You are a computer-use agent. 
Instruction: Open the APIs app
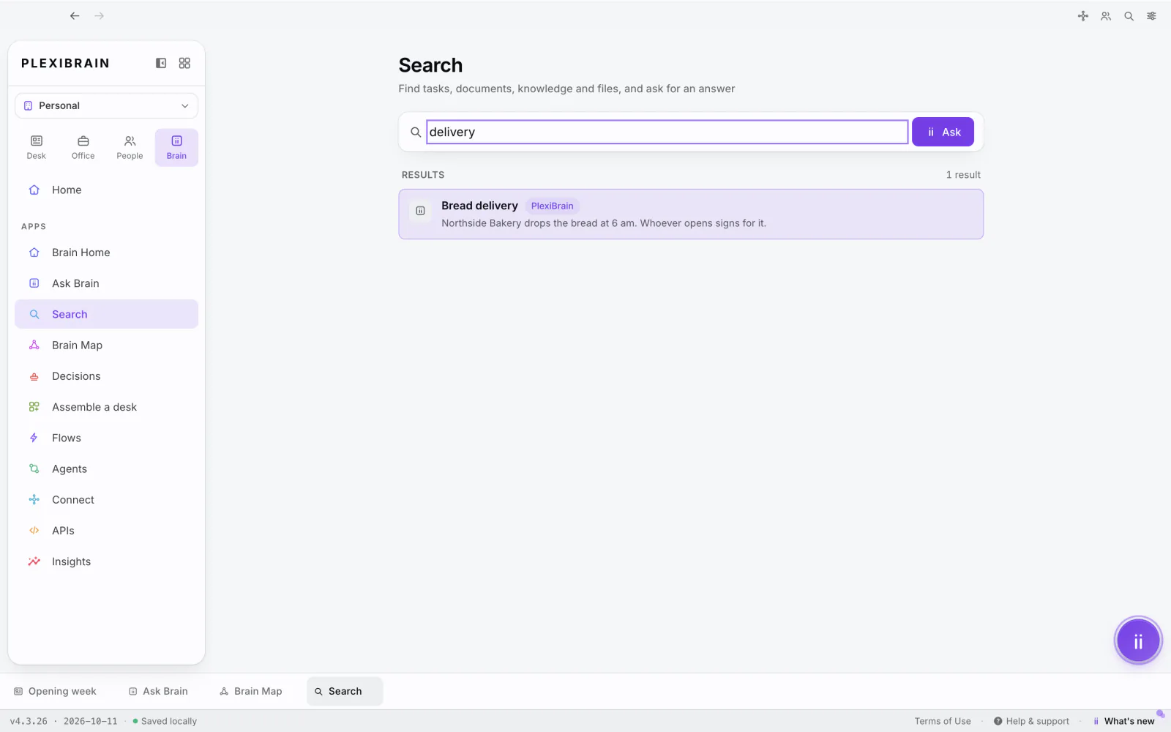(106, 531)
